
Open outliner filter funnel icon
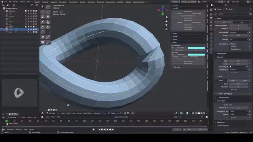32,5
